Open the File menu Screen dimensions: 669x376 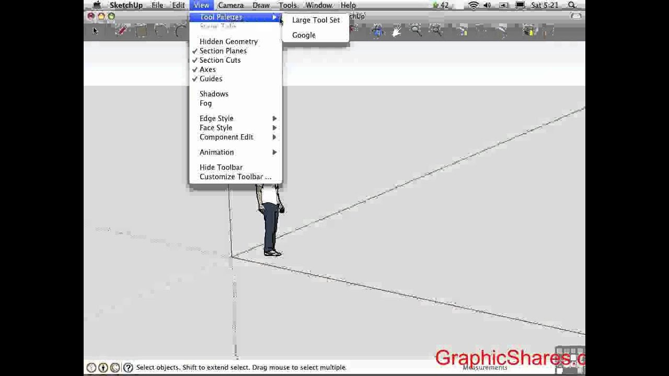click(x=157, y=5)
